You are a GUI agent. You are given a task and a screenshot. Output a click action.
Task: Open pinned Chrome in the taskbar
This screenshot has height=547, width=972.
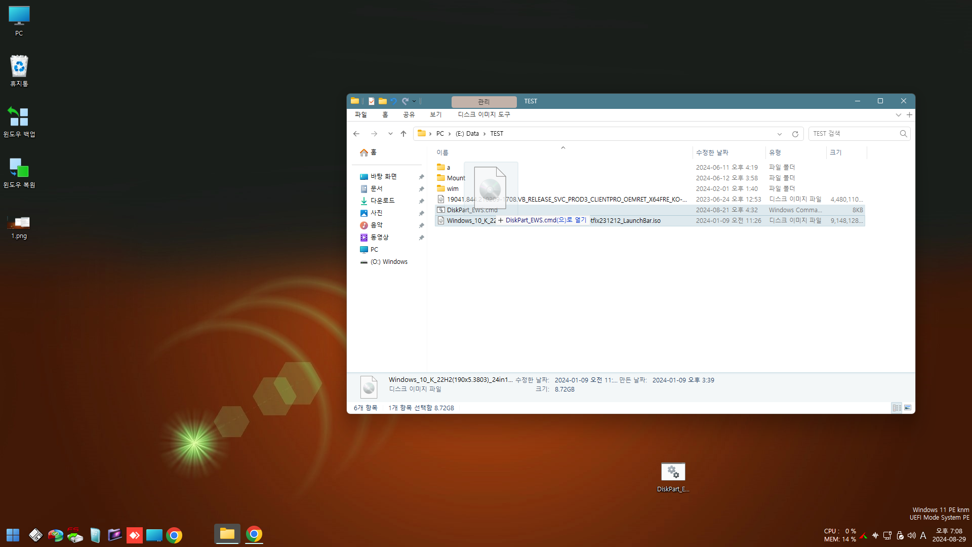coord(174,535)
